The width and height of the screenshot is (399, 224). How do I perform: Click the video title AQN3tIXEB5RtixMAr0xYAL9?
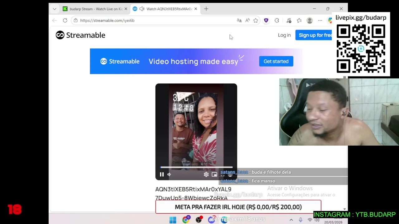[193, 189]
